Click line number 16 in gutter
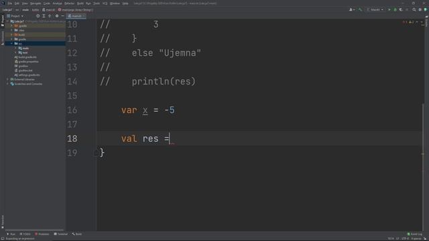429x241 pixels. click(72, 110)
